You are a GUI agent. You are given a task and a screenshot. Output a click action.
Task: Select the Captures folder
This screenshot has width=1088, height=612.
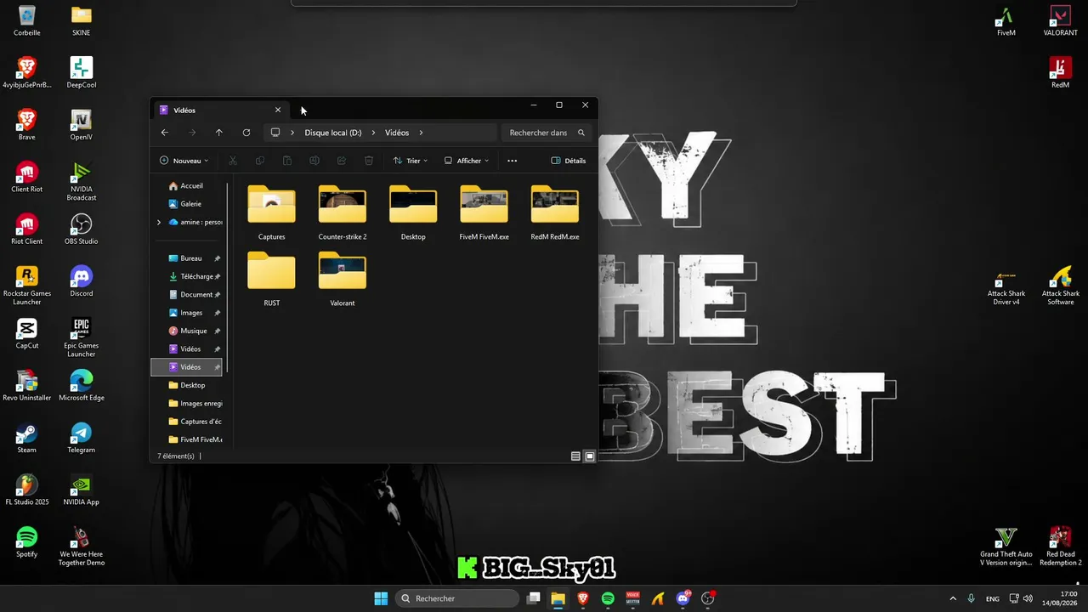pos(272,212)
